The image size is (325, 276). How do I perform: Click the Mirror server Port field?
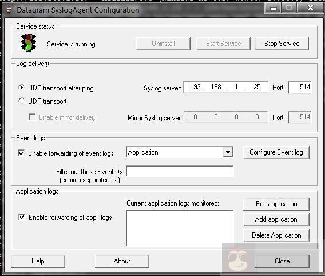pyautogui.click(x=300, y=117)
